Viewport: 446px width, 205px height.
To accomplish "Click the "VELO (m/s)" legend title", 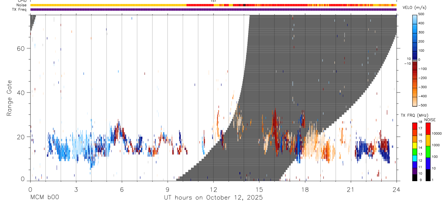I will point(415,8).
